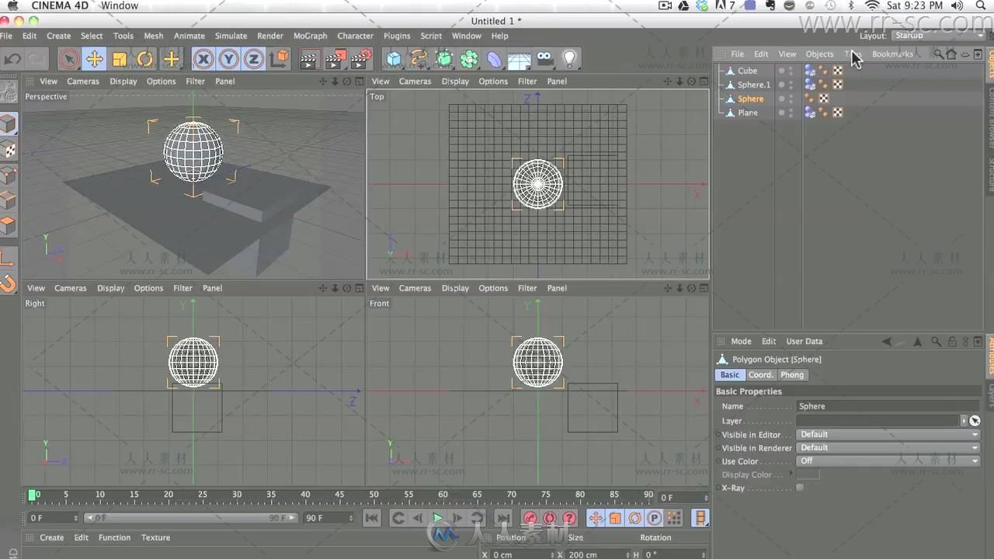This screenshot has width=994, height=559.
Task: Click the Display Color swatch
Action: [x=808, y=474]
